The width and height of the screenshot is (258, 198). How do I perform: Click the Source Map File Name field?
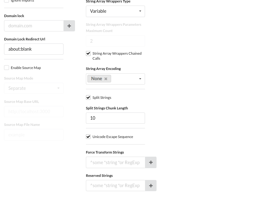34,135
